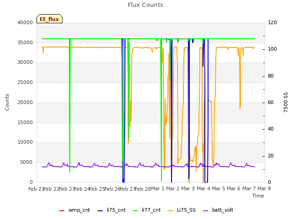The width and height of the screenshot is (292, 219).
Task: Toggle li77_cnt series in legend
Action: [147, 210]
